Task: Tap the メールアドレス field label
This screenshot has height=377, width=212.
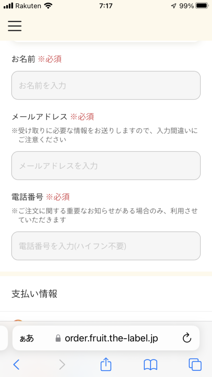Action: click(x=39, y=117)
